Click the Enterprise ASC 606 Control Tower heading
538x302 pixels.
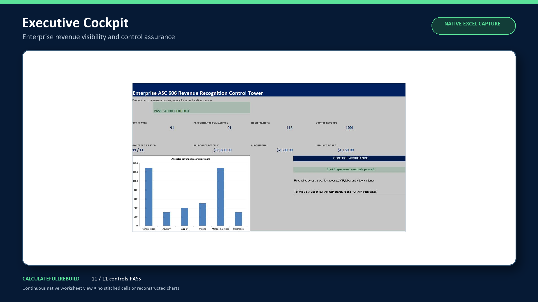tap(198, 93)
